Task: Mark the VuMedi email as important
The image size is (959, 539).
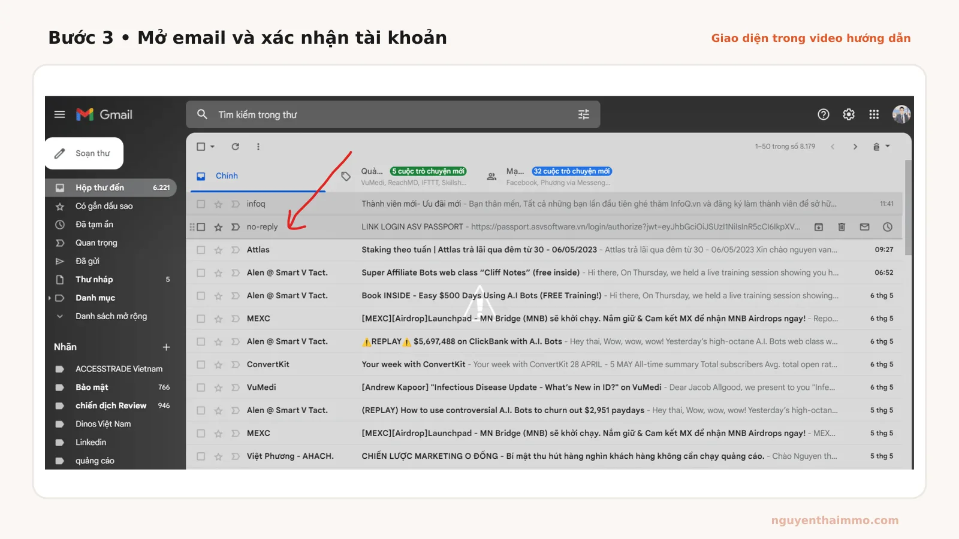Action: pos(236,387)
